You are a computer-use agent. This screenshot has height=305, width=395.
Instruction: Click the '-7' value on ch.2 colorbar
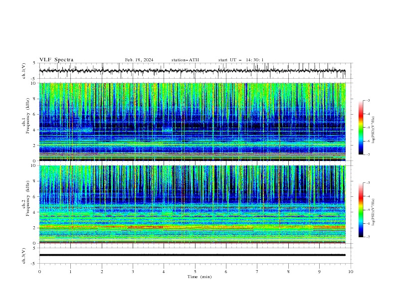tap(368, 237)
